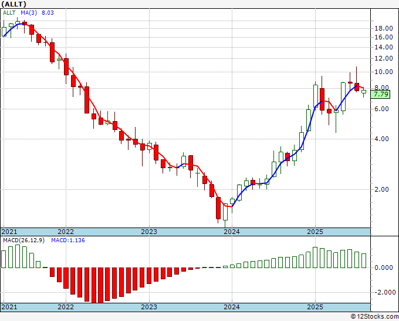399x321 pixels.
Task: Select the 14.00 price axis label
Action: click(384, 47)
